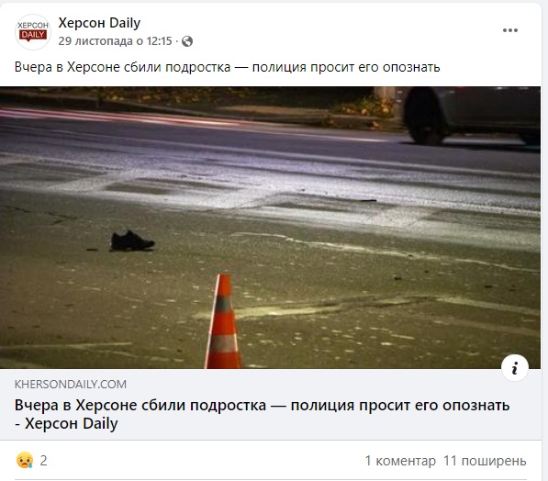
Task: Open the post options three-dot menu
Action: (509, 30)
